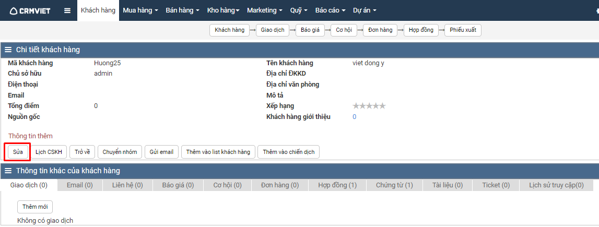599x227 pixels.
Task: Toggle the hamburger sidebar menu icon
Action: pos(67,10)
